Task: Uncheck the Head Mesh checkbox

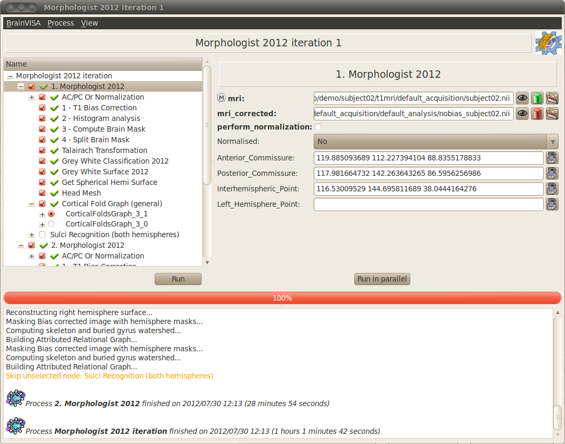Action: pos(42,193)
